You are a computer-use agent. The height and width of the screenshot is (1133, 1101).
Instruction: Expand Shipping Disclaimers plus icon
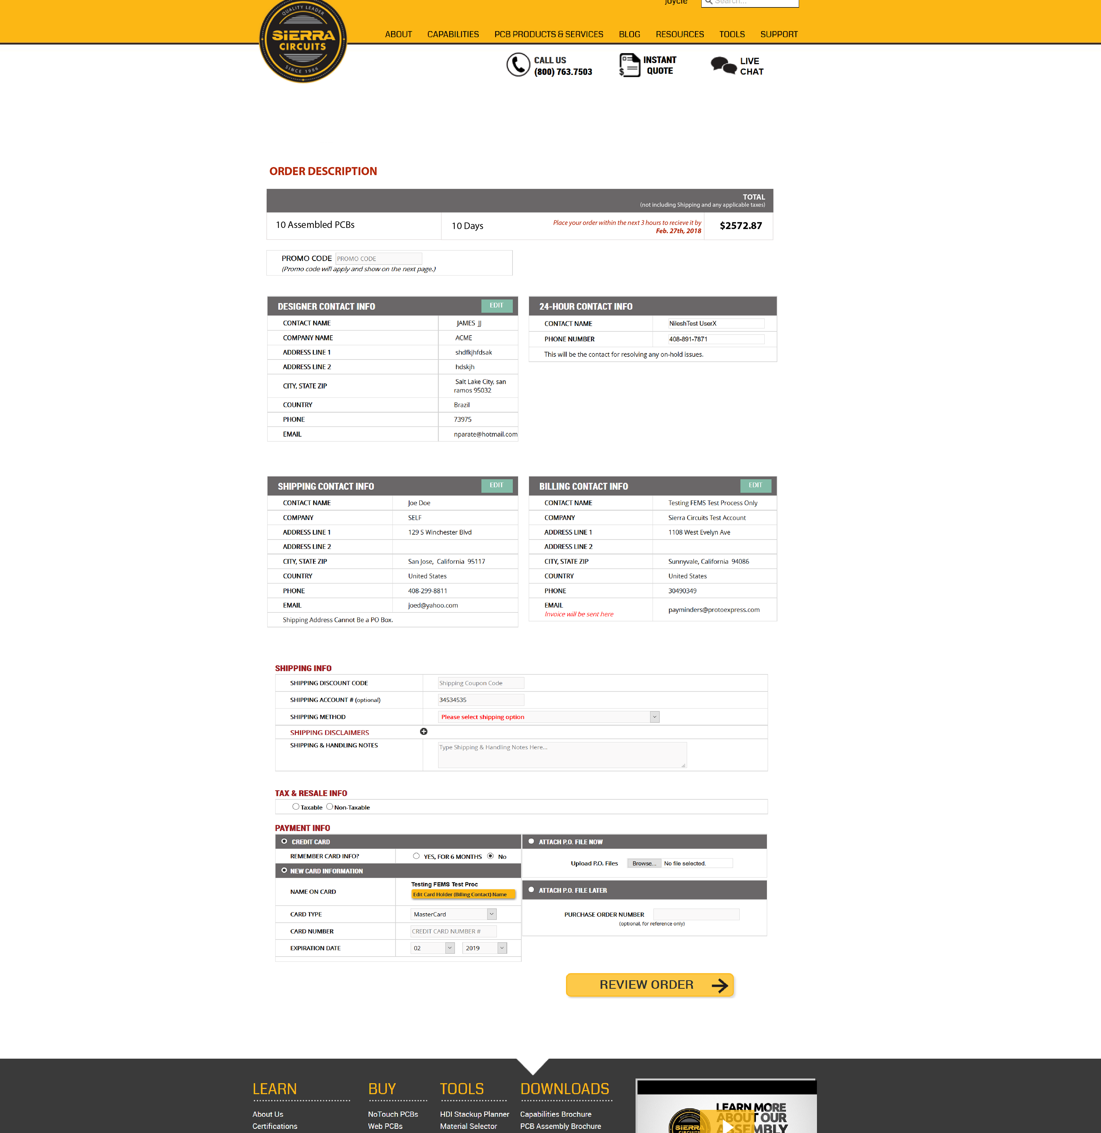[423, 732]
